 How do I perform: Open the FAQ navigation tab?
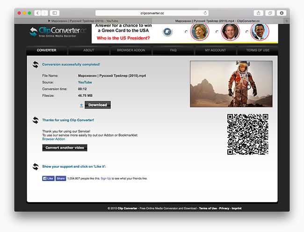point(173,50)
